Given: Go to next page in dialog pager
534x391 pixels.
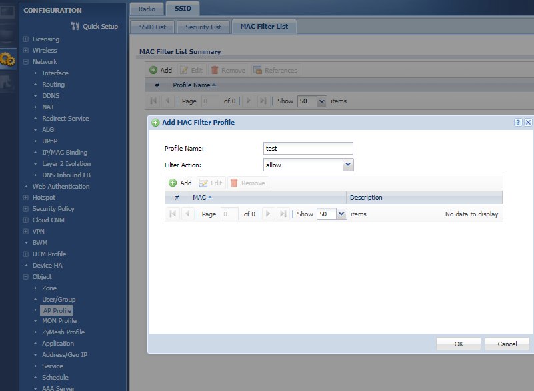Looking at the screenshot, I should [x=268, y=214].
